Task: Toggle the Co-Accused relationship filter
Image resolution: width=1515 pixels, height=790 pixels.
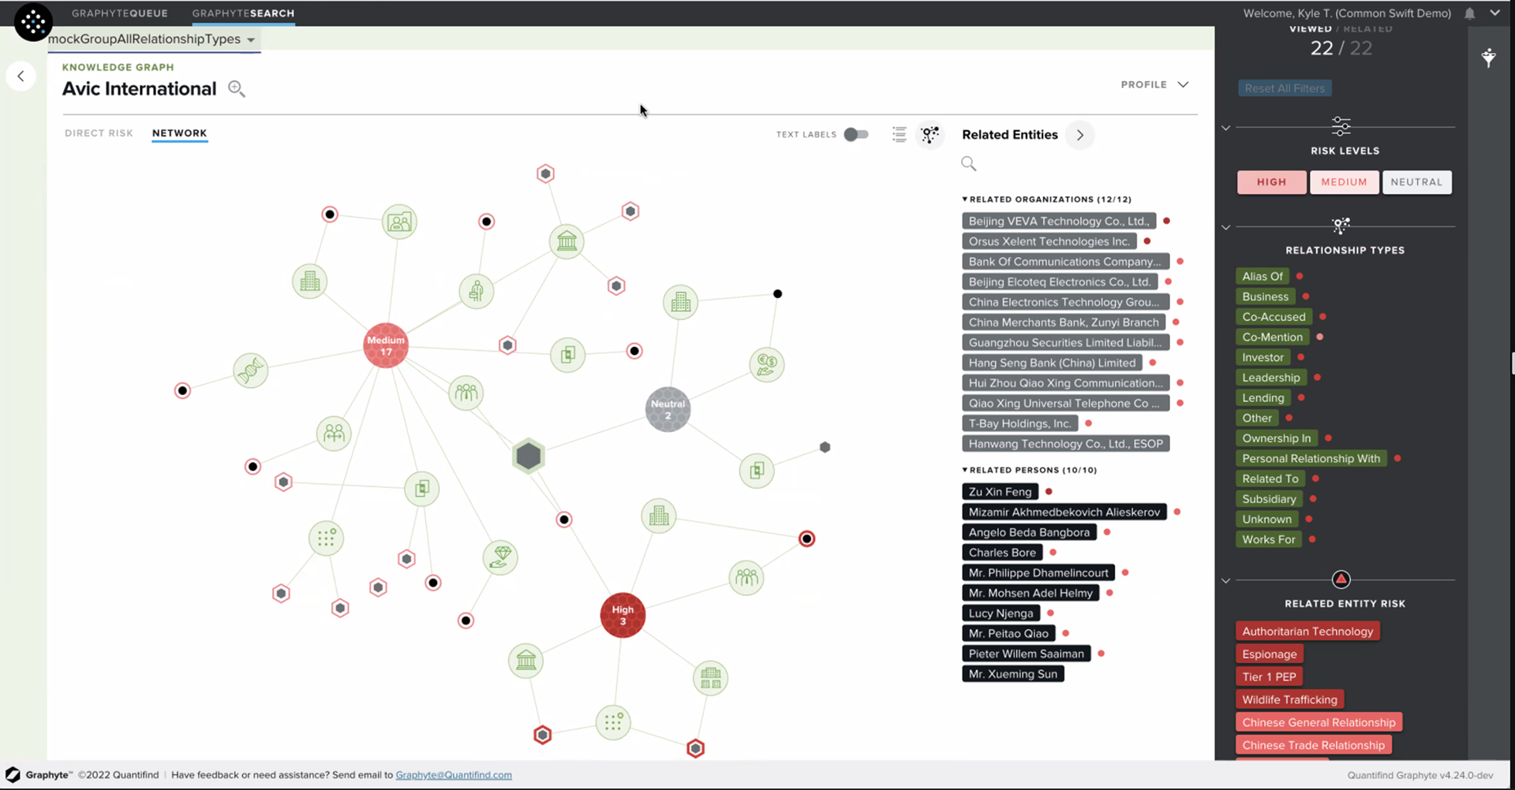Action: point(1274,317)
